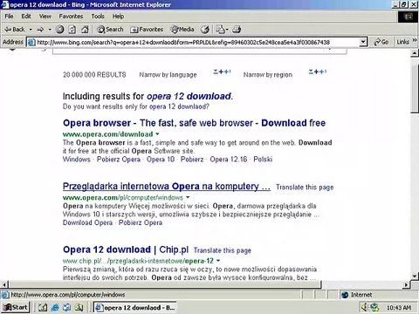Open the Media pane from the toolbar
The image size is (419, 314).
point(182,30)
